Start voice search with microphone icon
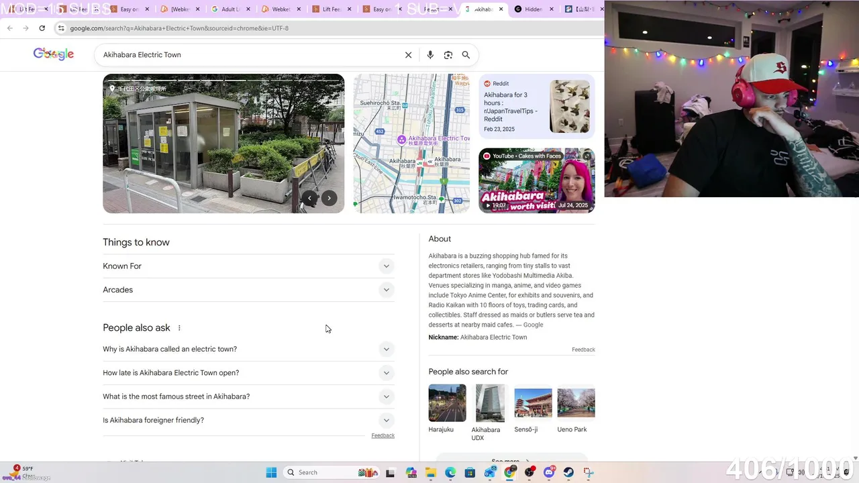This screenshot has height=483, width=859. [430, 55]
